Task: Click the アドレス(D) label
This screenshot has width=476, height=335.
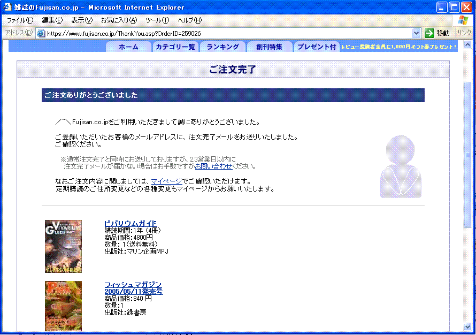Action: [19, 33]
